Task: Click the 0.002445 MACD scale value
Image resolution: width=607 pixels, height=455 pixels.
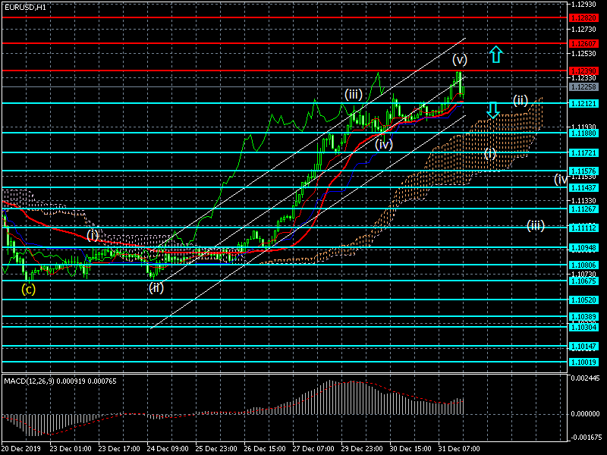Action: point(585,378)
